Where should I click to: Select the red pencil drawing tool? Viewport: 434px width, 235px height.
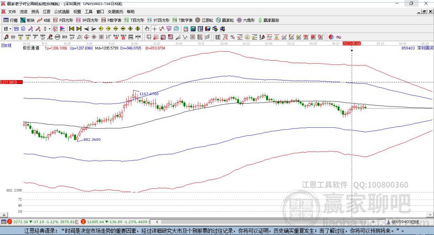pos(6,37)
